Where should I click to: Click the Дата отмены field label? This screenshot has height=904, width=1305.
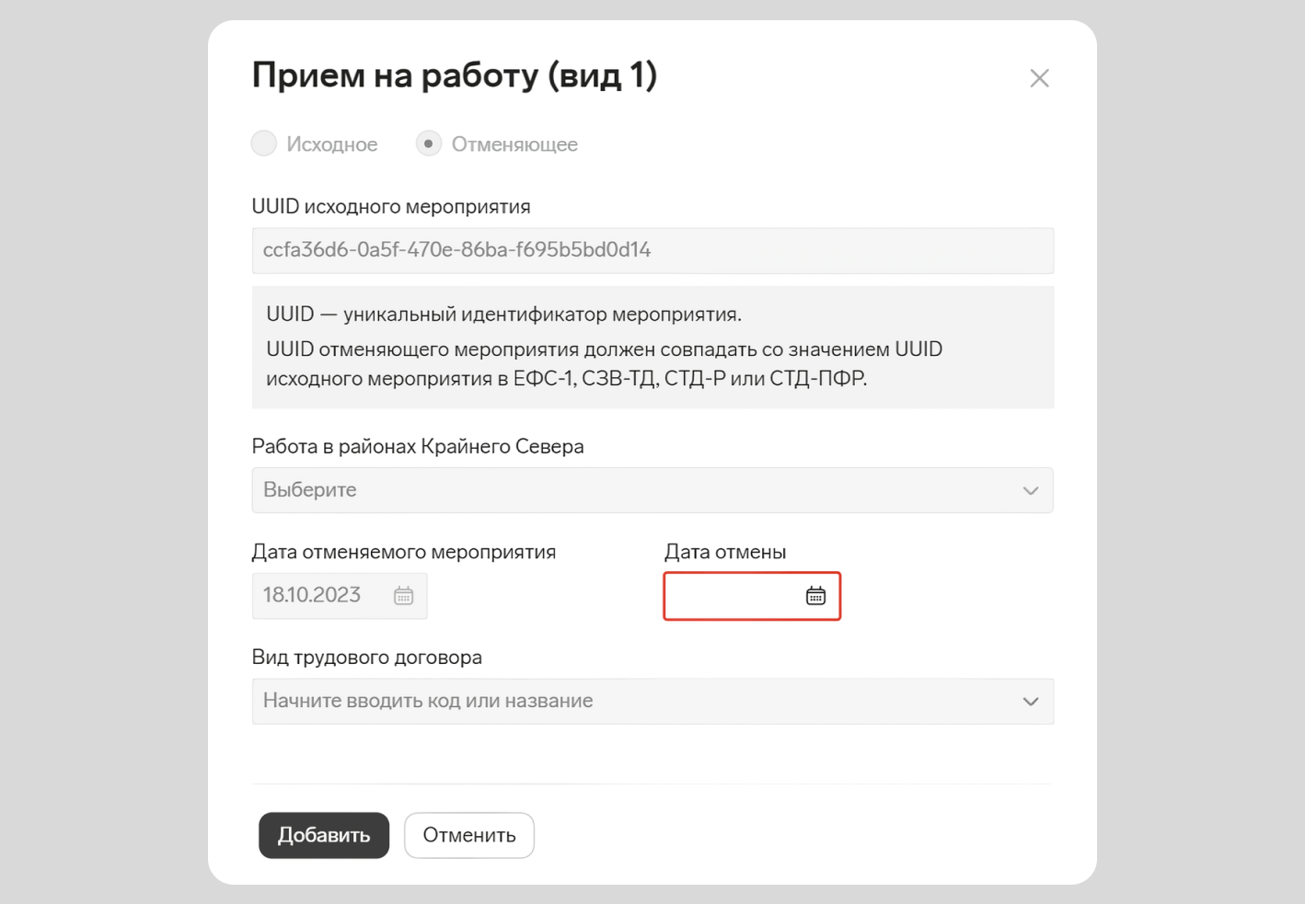(x=725, y=552)
